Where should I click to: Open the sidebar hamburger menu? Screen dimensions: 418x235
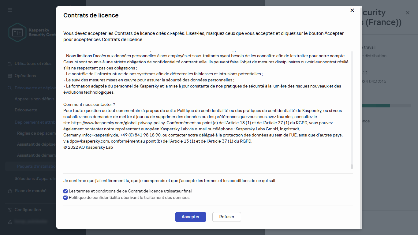click(9, 9)
